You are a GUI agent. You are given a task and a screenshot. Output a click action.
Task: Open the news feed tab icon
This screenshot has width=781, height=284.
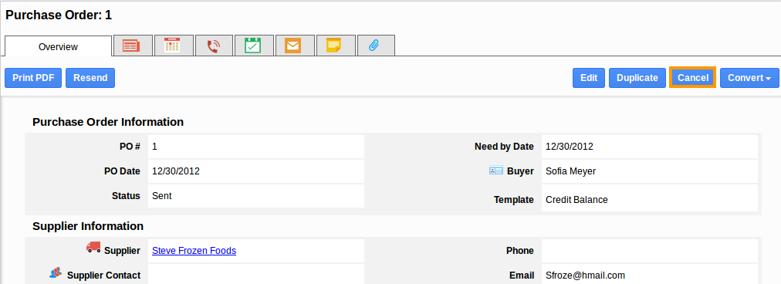pyautogui.click(x=131, y=46)
